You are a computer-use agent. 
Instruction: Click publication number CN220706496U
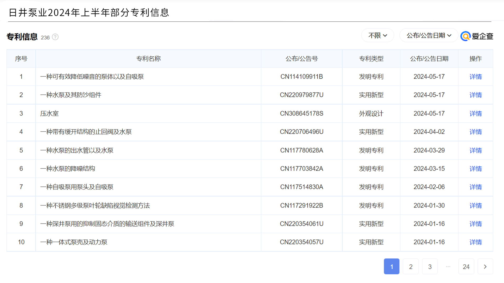click(302, 132)
